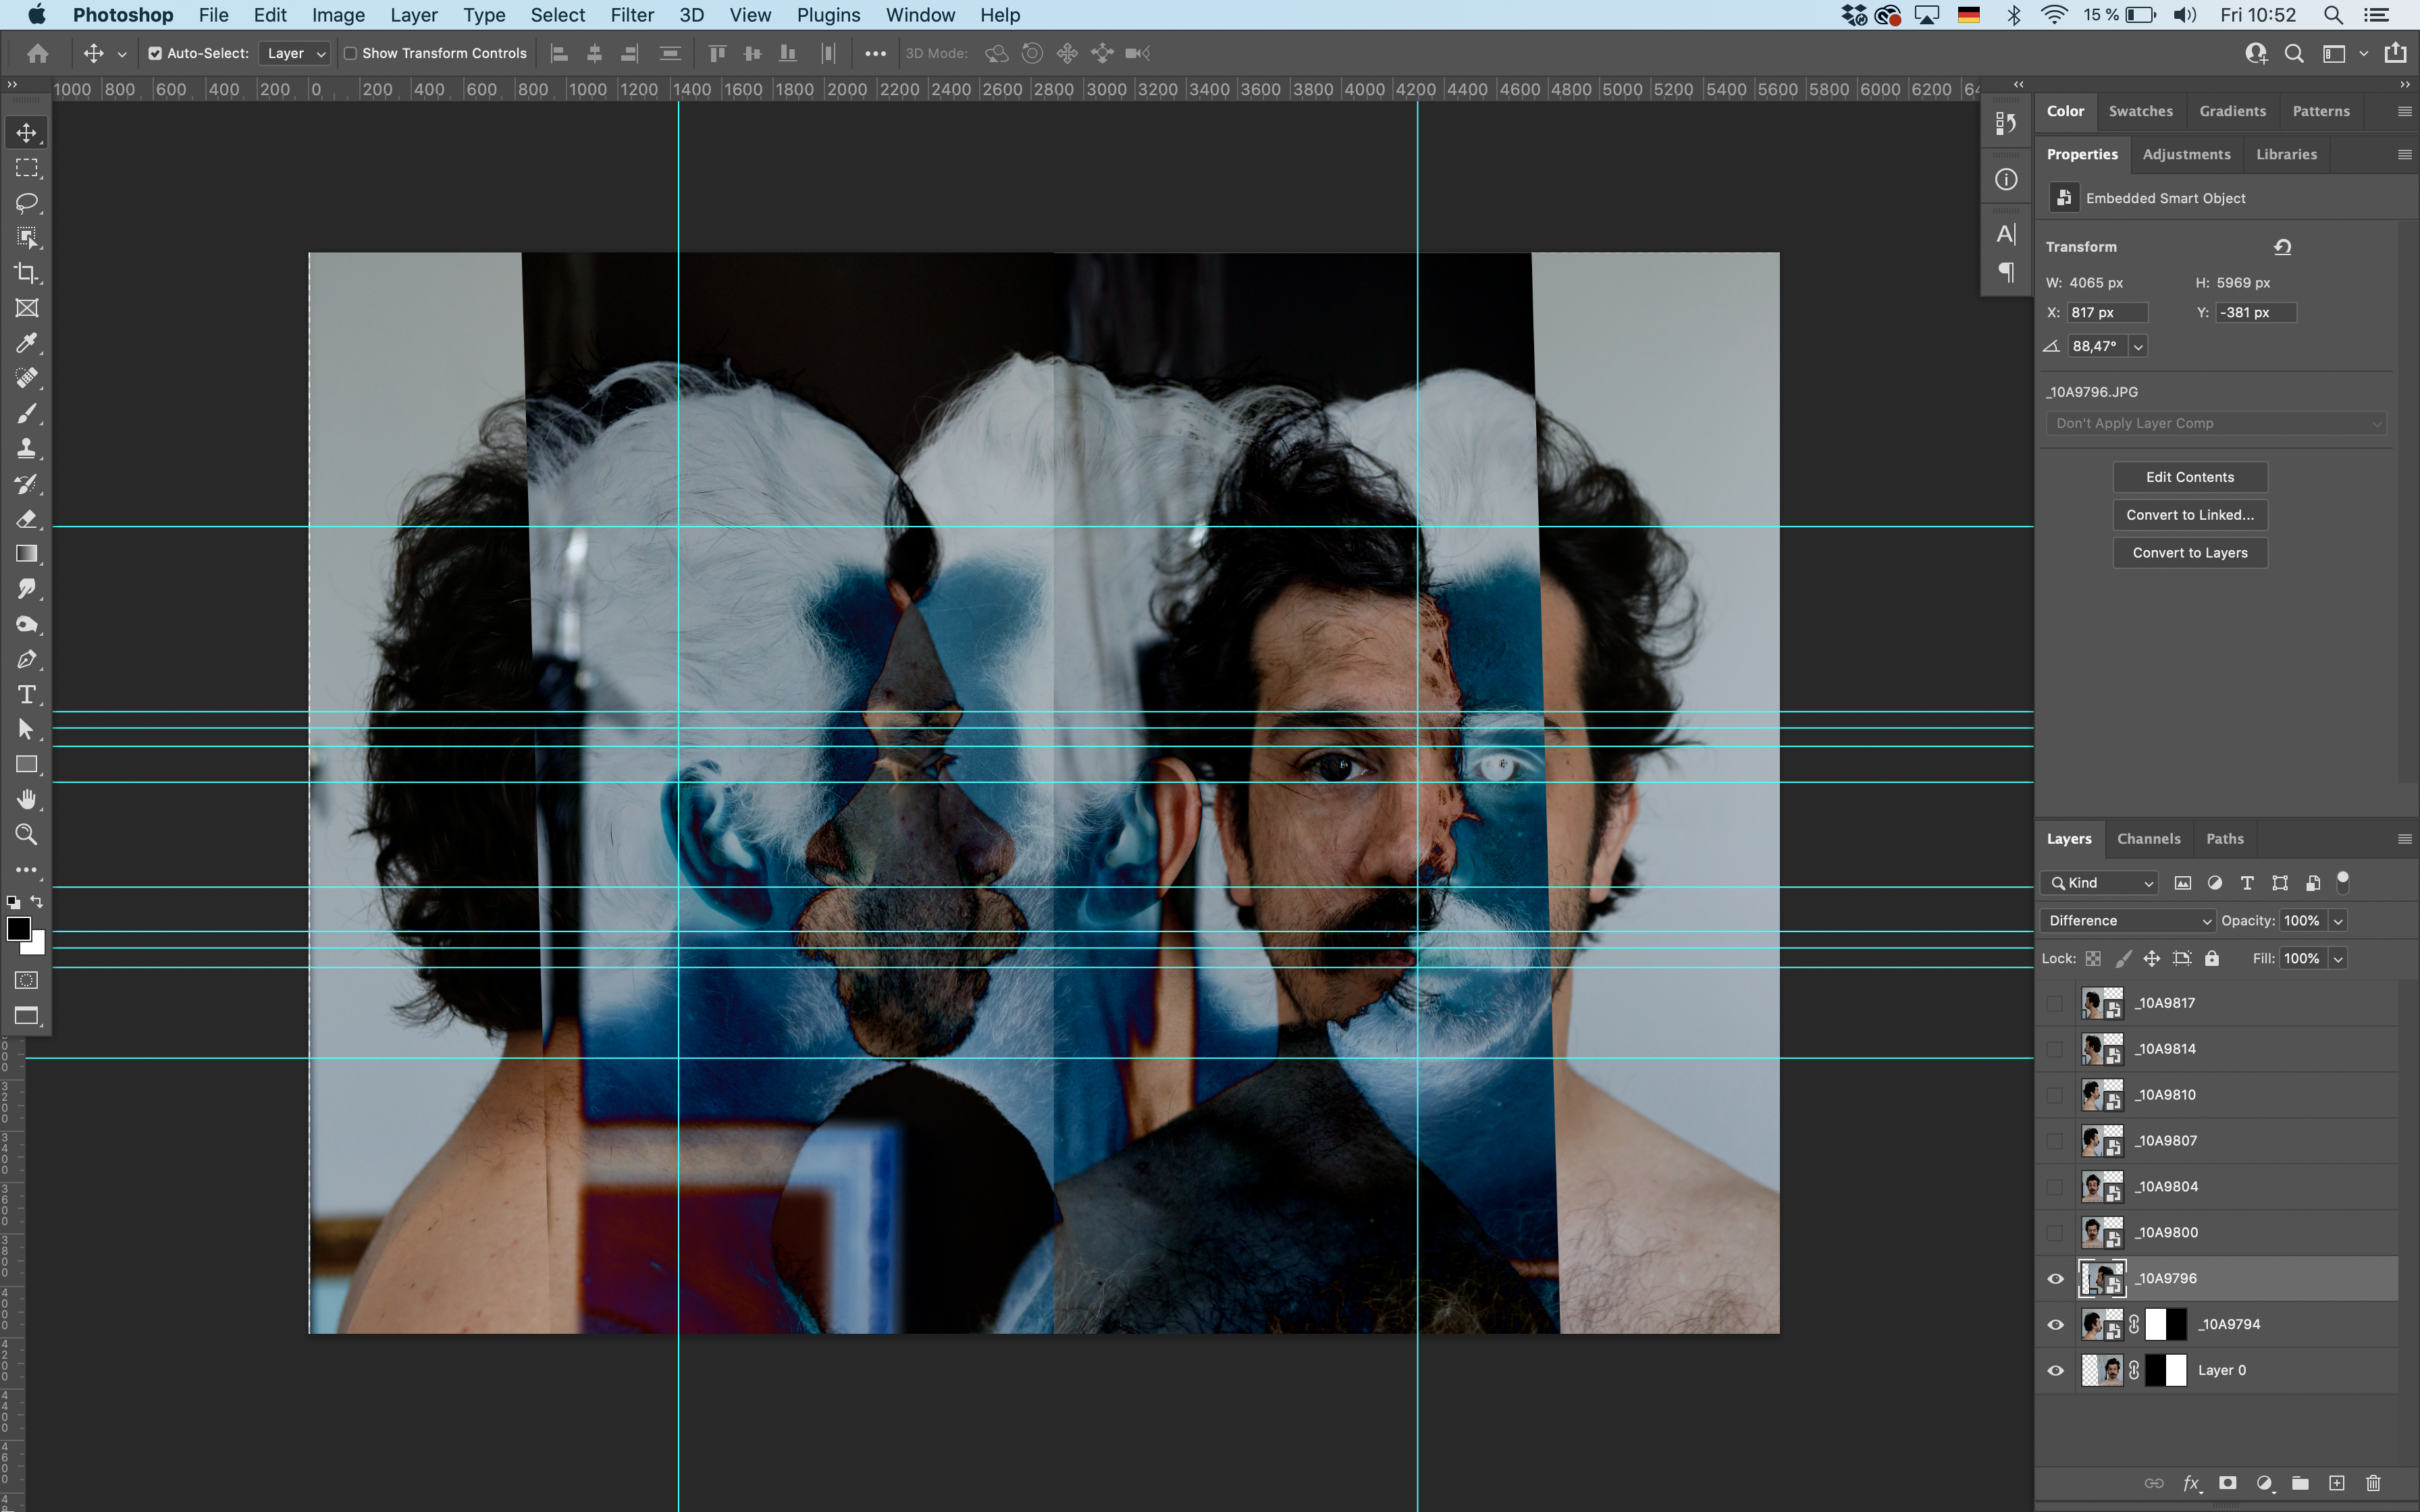Click the Edit Contents button
The image size is (2420, 1512).
[x=2189, y=477]
